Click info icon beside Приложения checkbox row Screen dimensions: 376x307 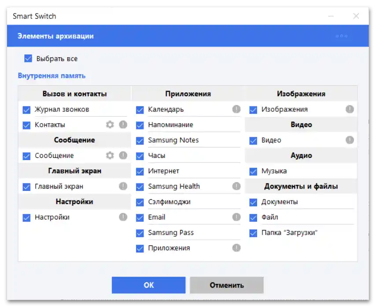236,248
